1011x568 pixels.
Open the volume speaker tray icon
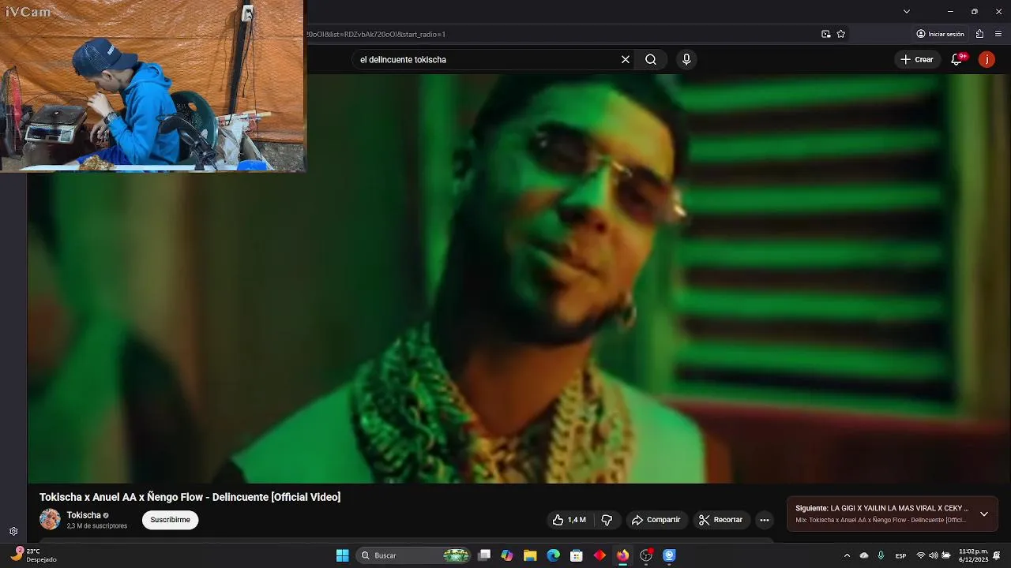(x=933, y=555)
